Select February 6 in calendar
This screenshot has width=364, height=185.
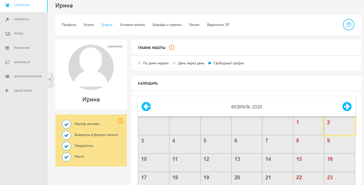click(x=247, y=144)
